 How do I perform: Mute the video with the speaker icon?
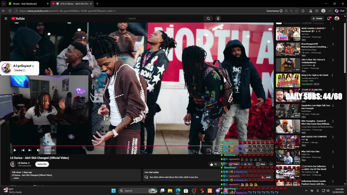coord(38,150)
